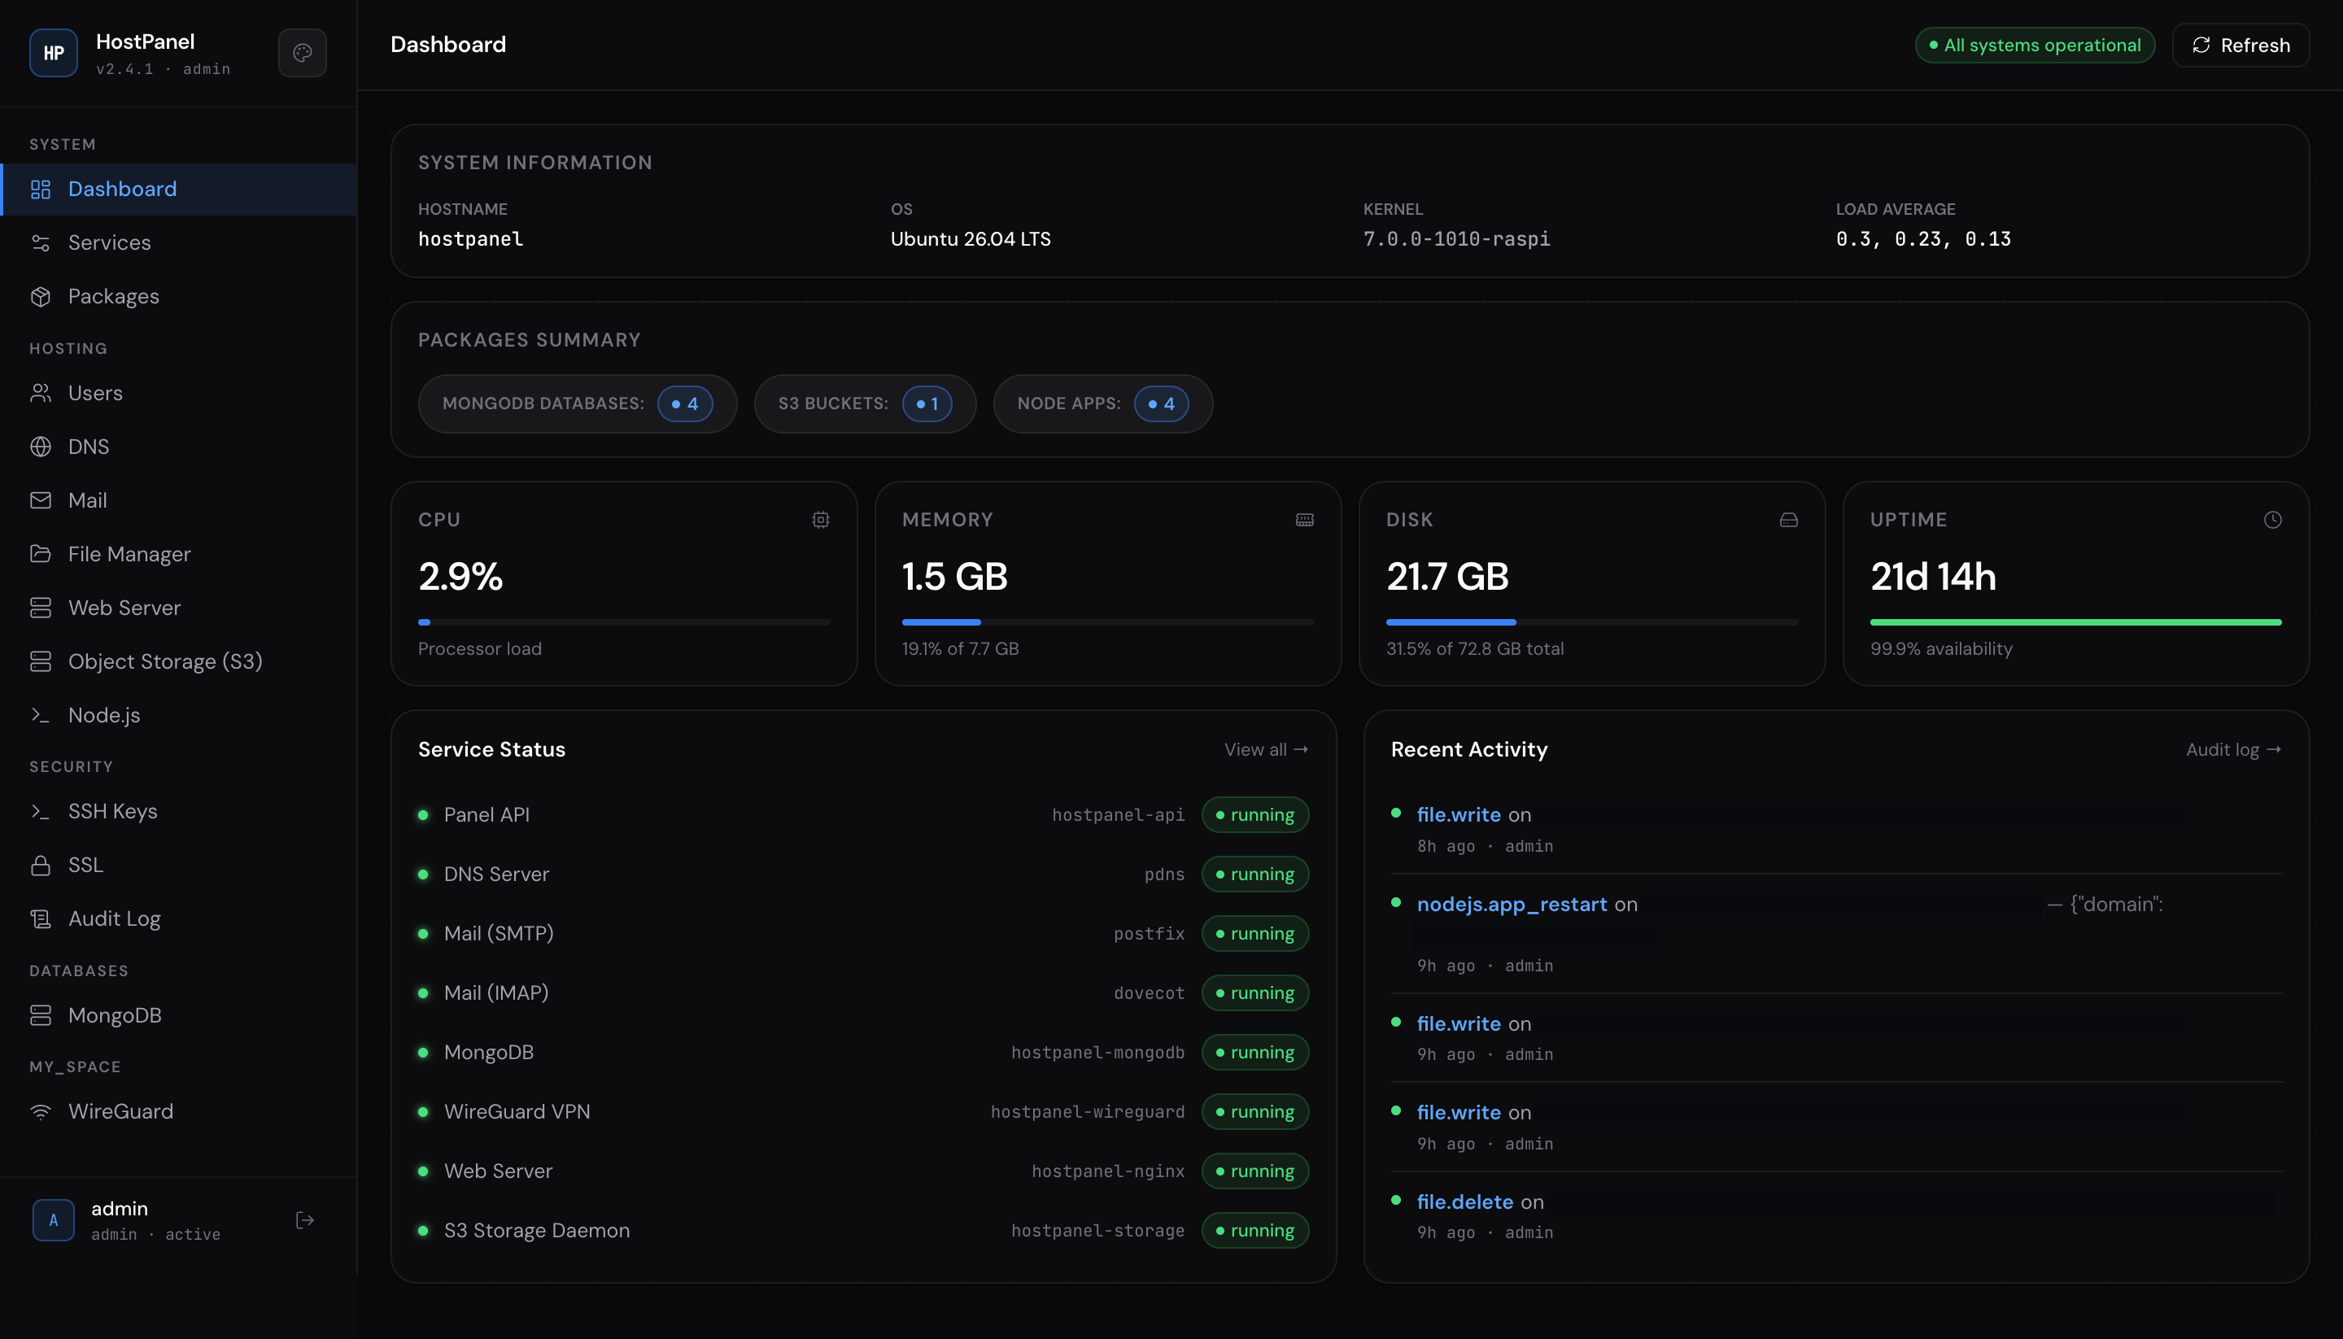Click the Dashboard grid icon in the sidebar
Viewport: 2343px width, 1339px height.
(x=41, y=190)
